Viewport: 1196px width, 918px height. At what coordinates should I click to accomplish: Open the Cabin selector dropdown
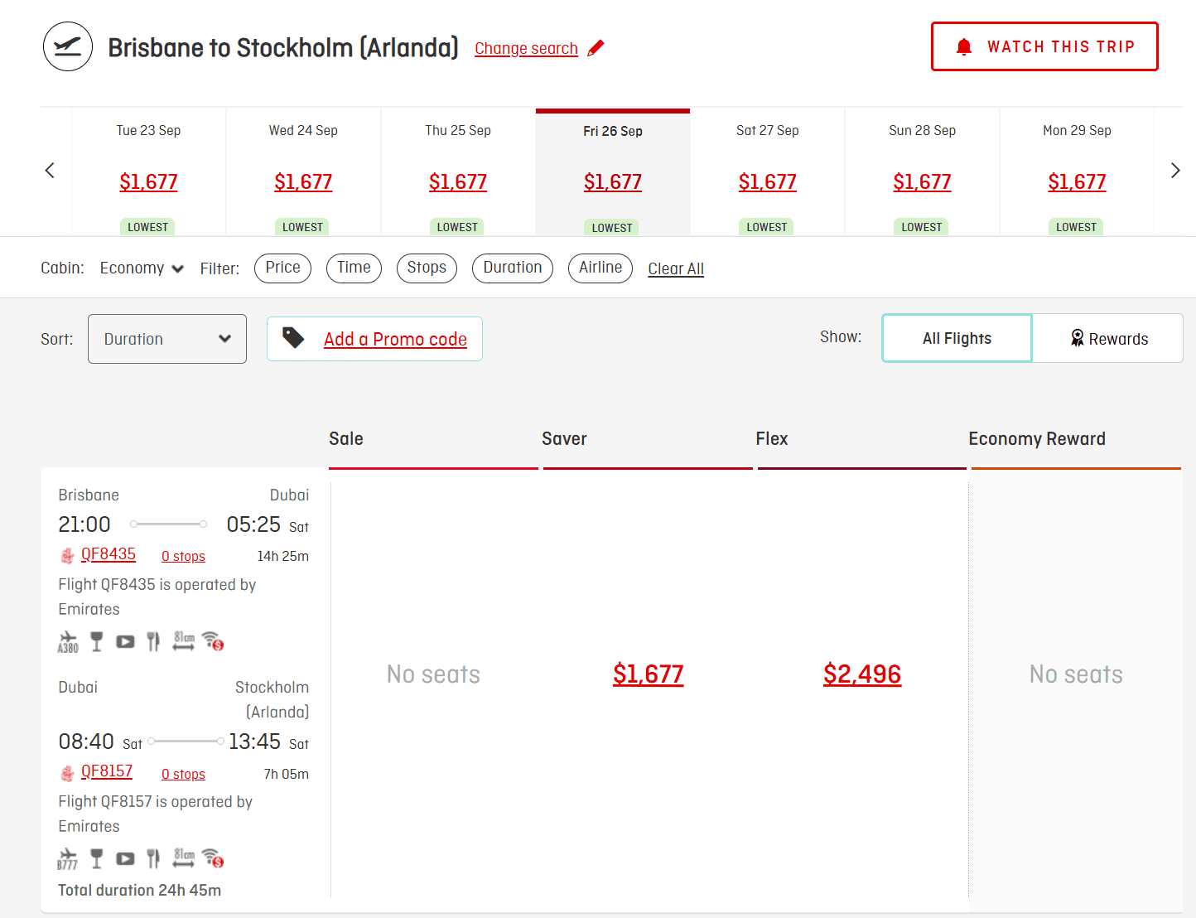142,268
